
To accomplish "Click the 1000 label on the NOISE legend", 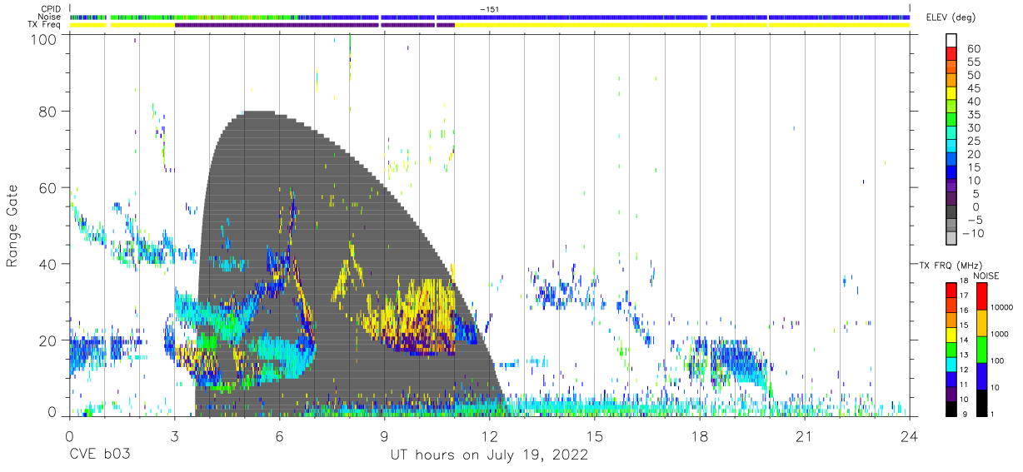I will click(x=1000, y=335).
